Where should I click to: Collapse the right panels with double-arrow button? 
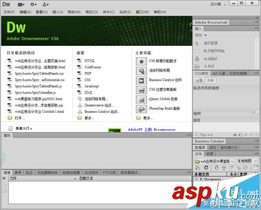tap(257, 18)
